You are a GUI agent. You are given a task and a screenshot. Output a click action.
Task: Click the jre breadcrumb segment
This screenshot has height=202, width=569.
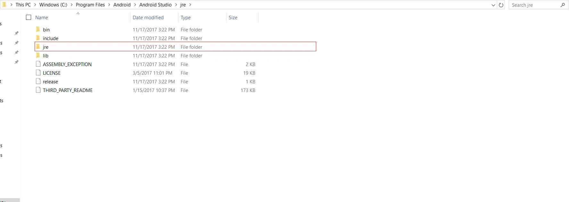click(183, 5)
